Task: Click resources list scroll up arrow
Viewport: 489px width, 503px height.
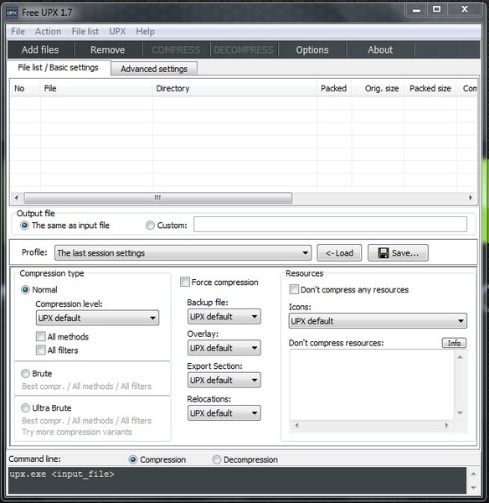Action: 461,357
